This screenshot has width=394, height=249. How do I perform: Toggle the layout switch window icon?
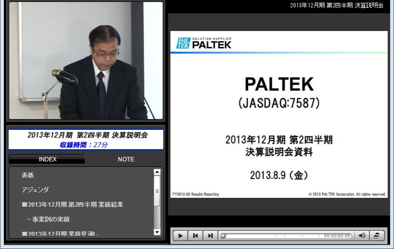[x=377, y=236]
